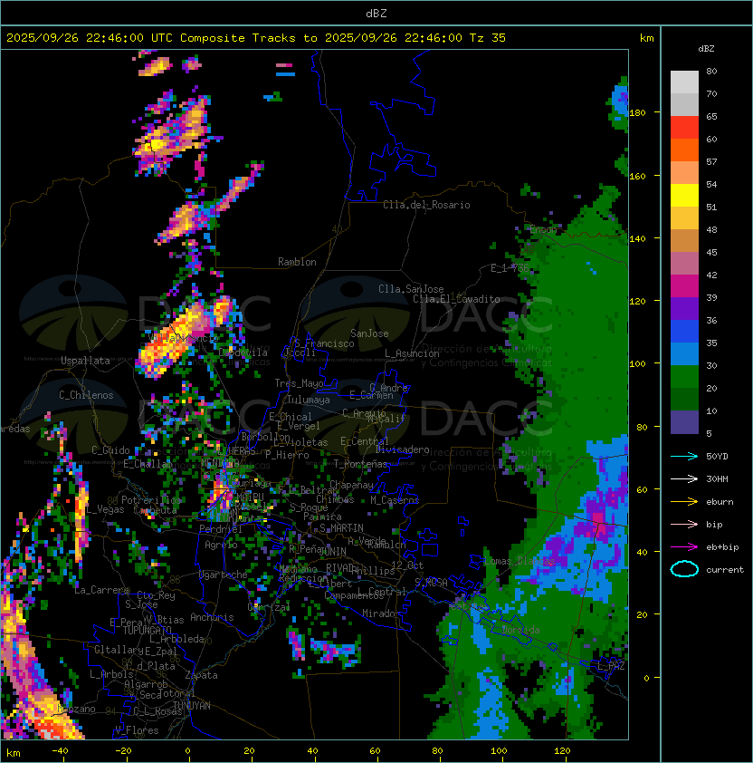The image size is (753, 763).
Task: Click the '50YD' legend label
Action: (x=717, y=457)
